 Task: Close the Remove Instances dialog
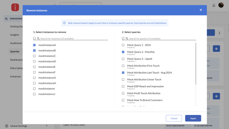tap(201, 10)
